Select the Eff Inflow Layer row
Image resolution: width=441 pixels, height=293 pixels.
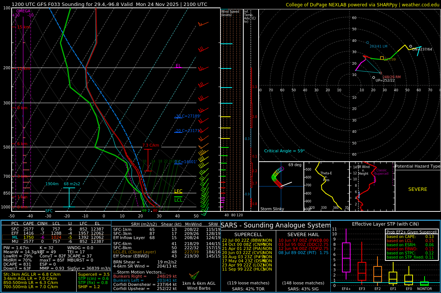click(x=167, y=238)
